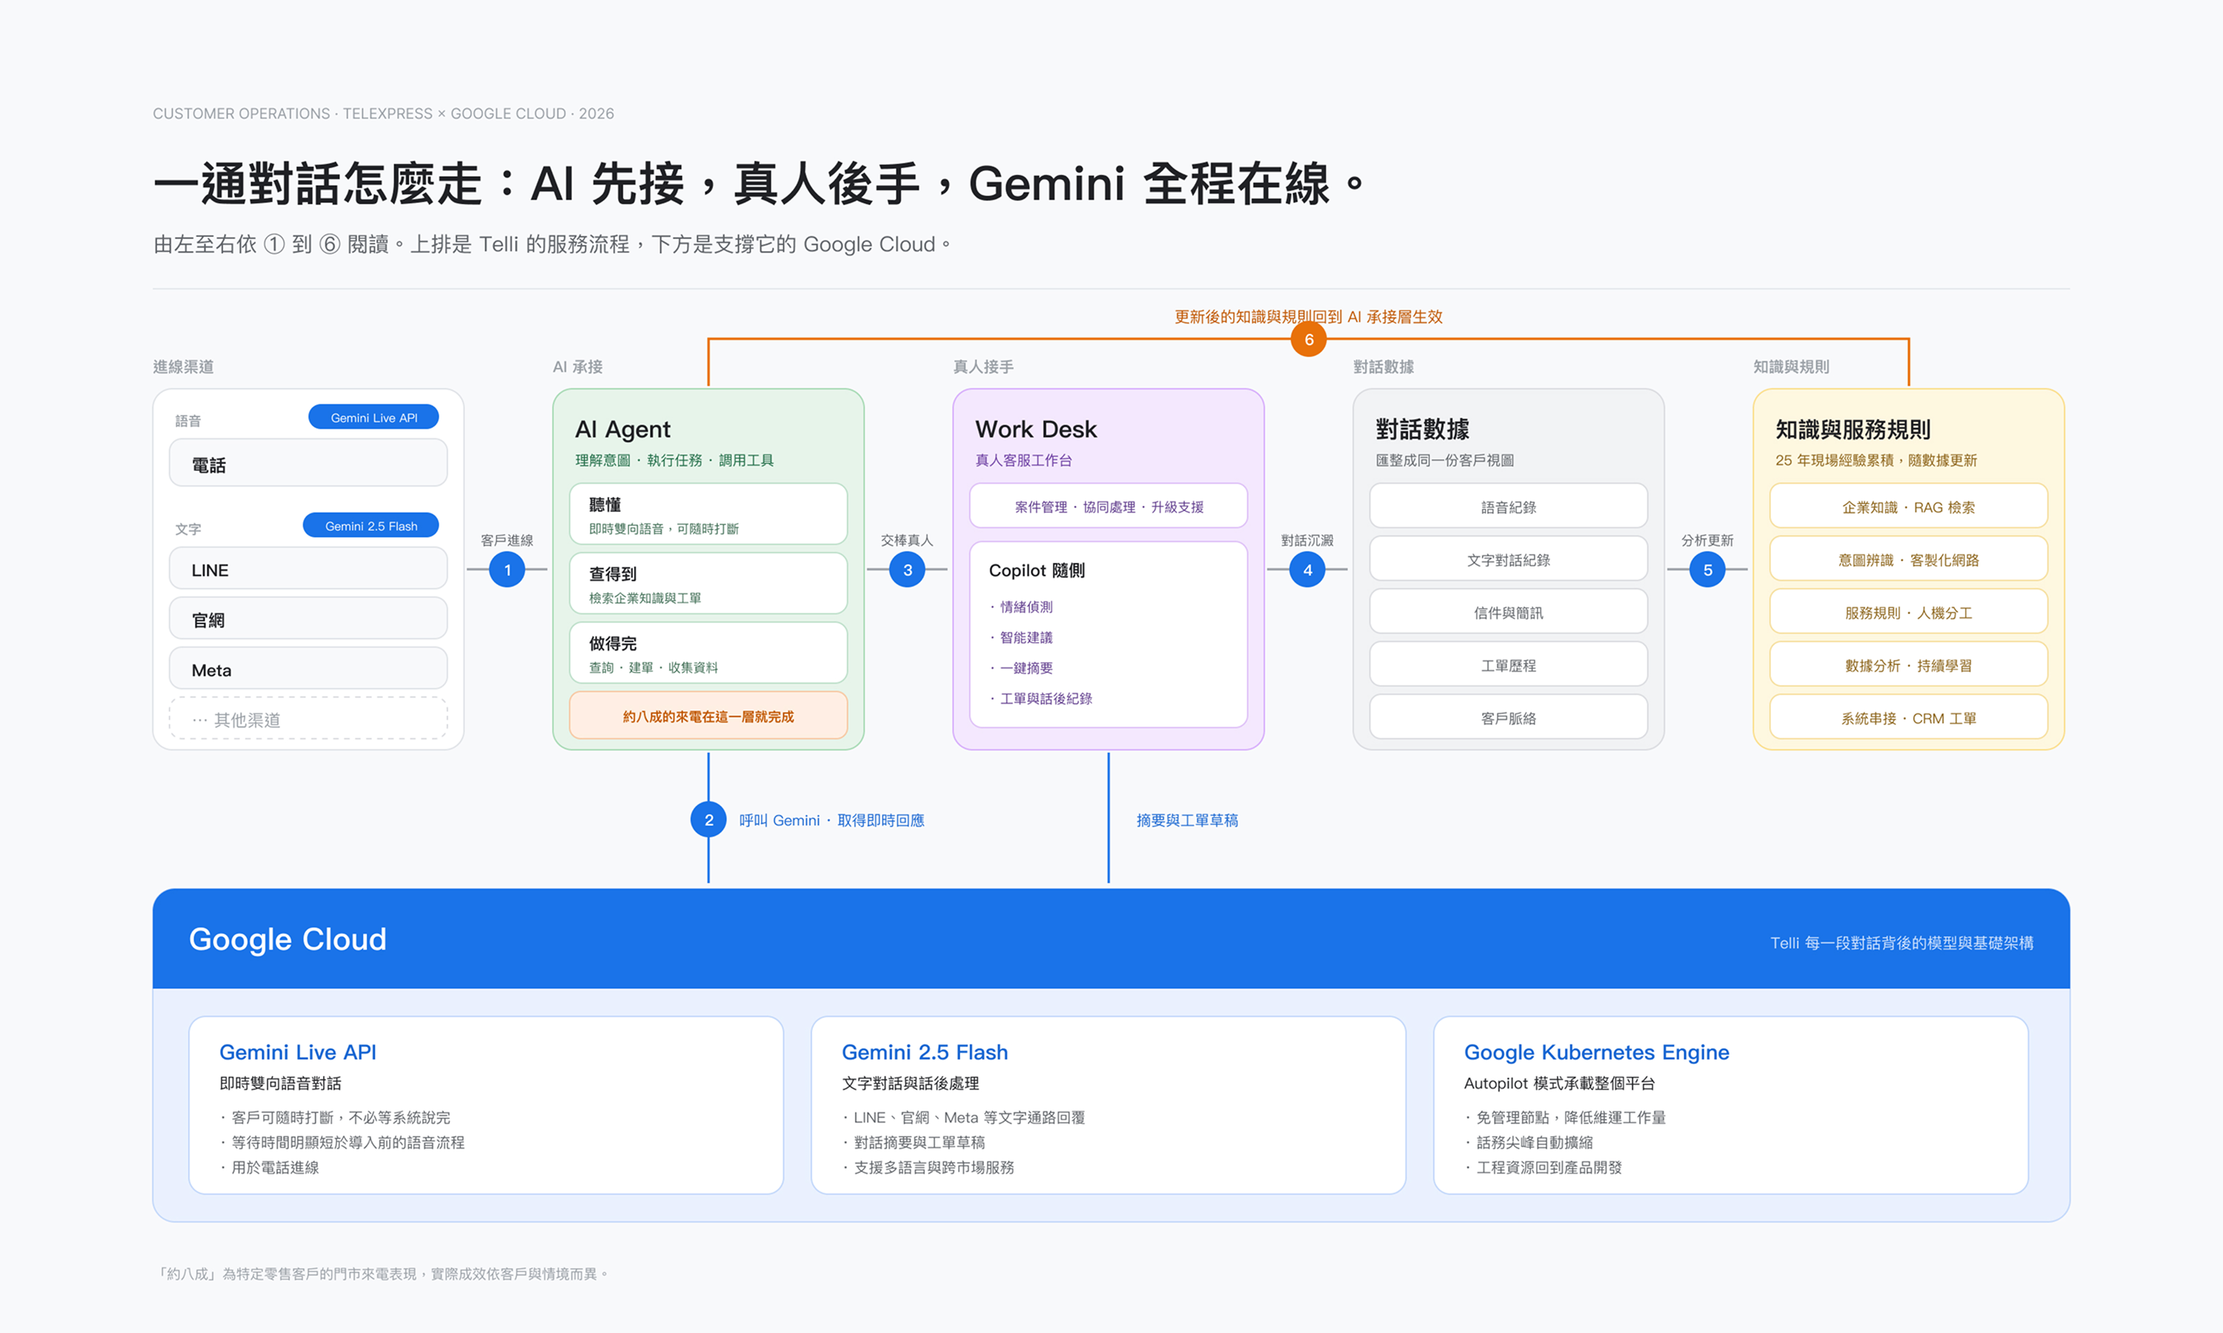Open the 做得完 capability card
This screenshot has height=1333, width=2223.
point(708,654)
